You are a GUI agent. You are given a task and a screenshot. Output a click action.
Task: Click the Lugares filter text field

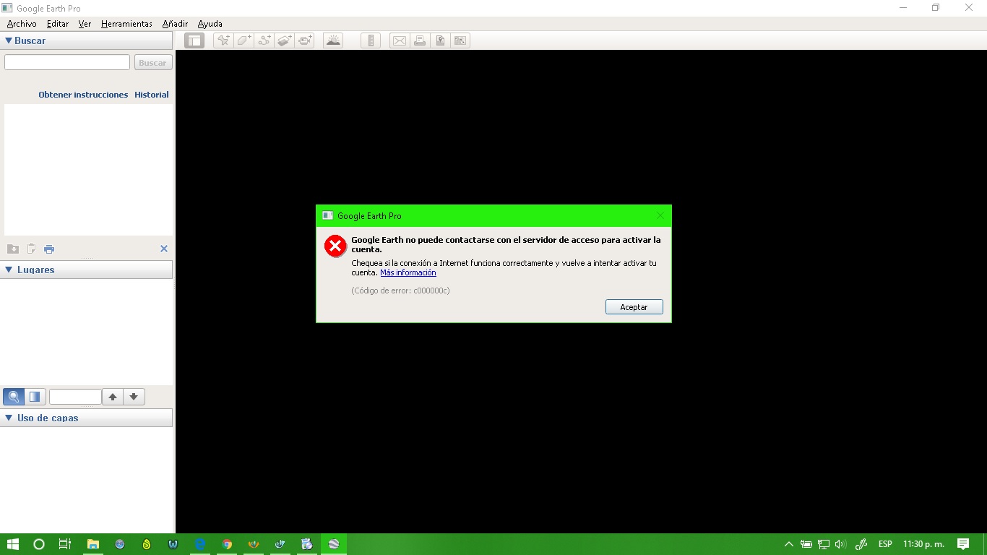click(x=75, y=397)
